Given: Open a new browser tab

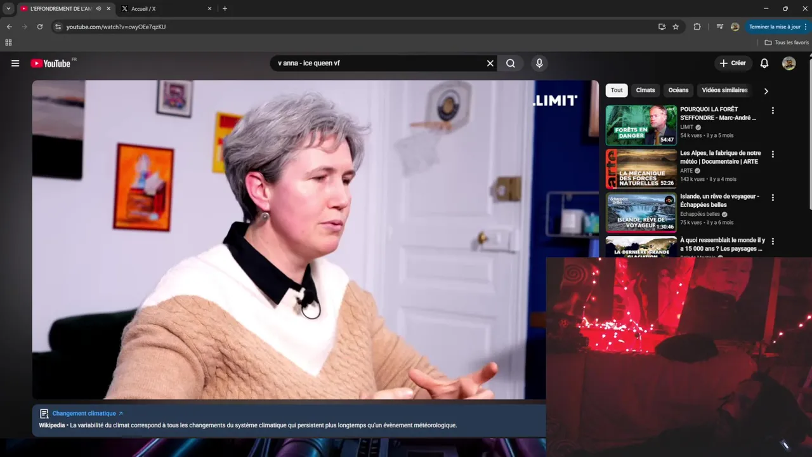Looking at the screenshot, I should (x=225, y=9).
